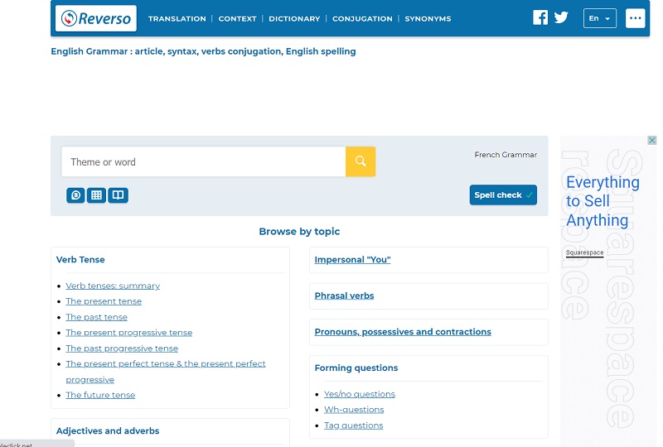The height and width of the screenshot is (447, 663).
Task: Click the yellow magnifier search button
Action: [361, 161]
